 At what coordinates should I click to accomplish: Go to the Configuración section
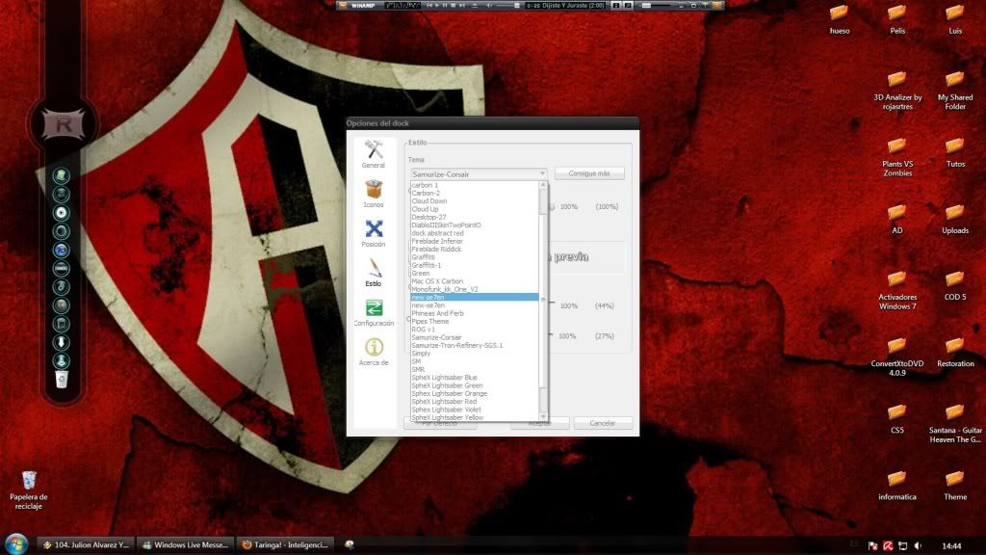(374, 313)
